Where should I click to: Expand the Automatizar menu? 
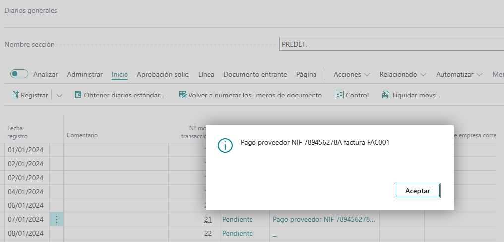459,74
